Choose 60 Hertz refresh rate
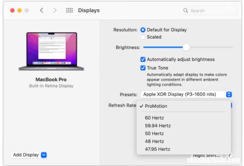 click(x=184, y=118)
